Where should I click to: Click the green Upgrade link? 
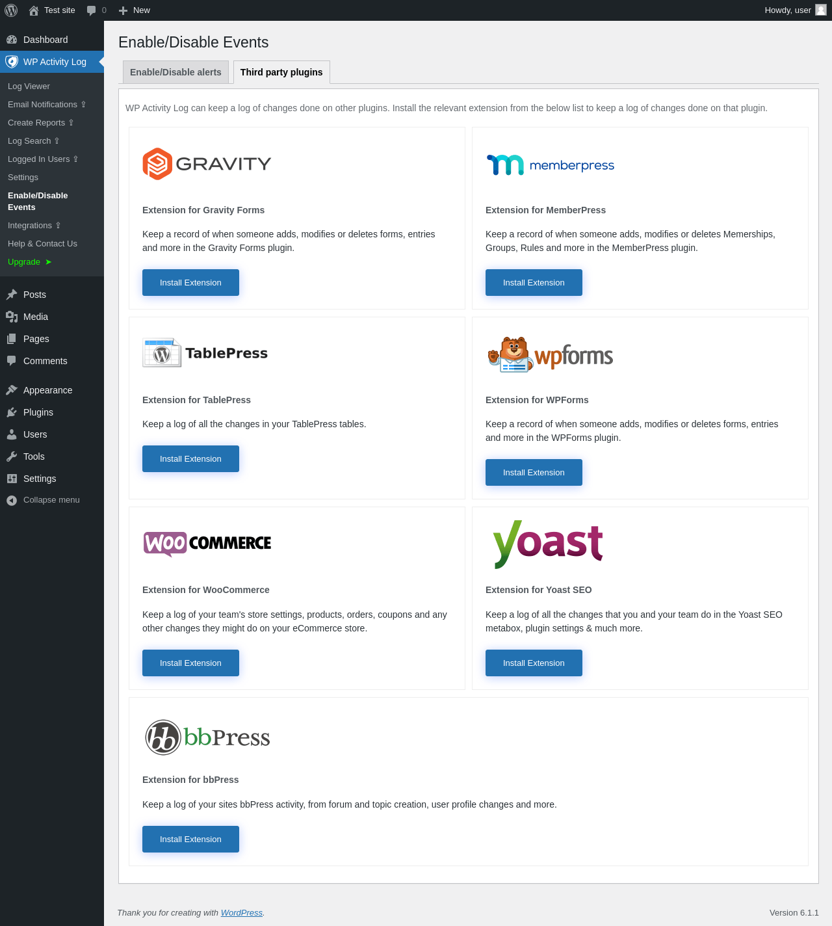(30, 262)
